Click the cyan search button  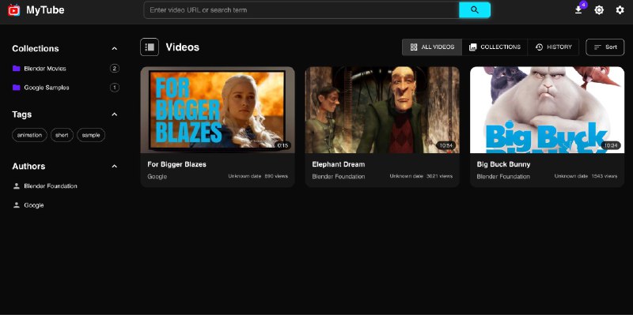point(474,10)
